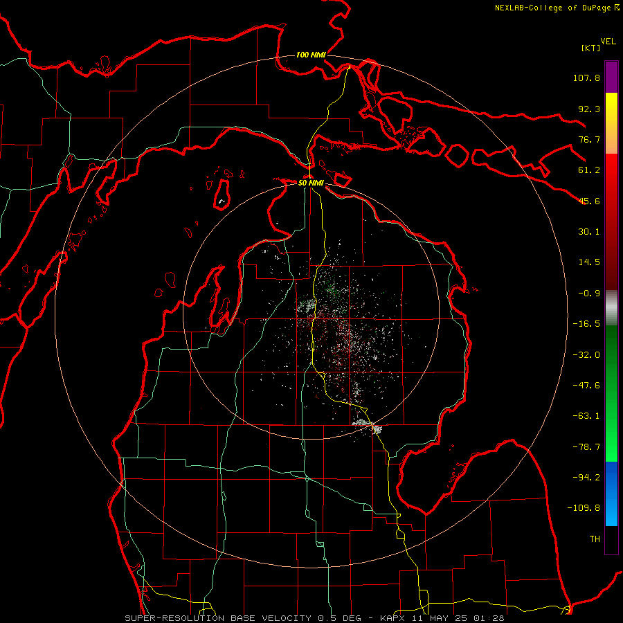Screen dimensions: 623x623
Task: Click the -32.0 legend value
Action: tap(586, 355)
